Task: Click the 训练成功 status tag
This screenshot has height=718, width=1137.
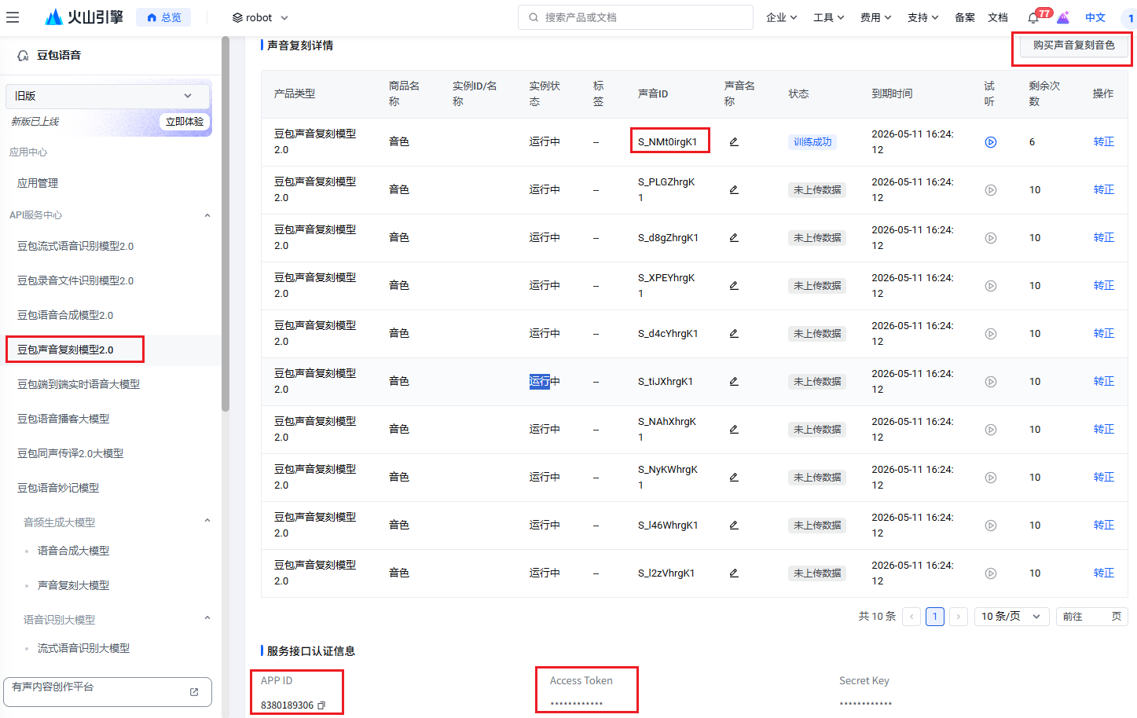Action: coord(812,142)
